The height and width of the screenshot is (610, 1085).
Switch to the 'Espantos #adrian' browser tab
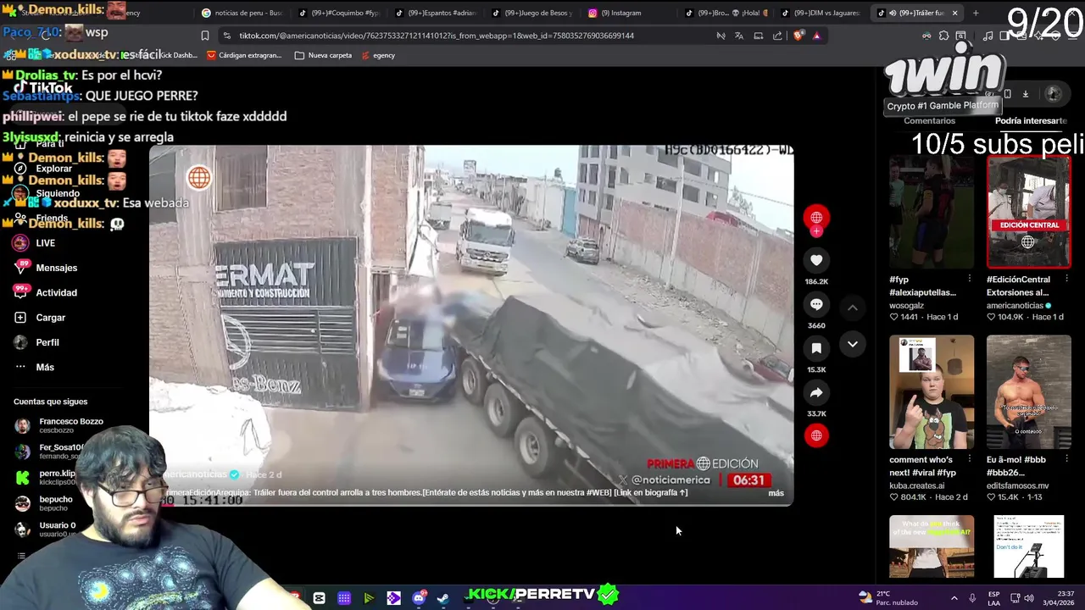437,13
